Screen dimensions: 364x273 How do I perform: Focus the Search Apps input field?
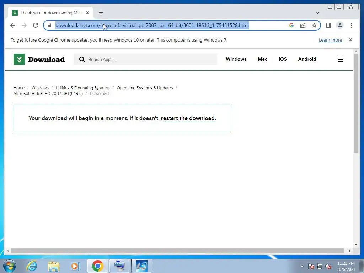(145, 59)
